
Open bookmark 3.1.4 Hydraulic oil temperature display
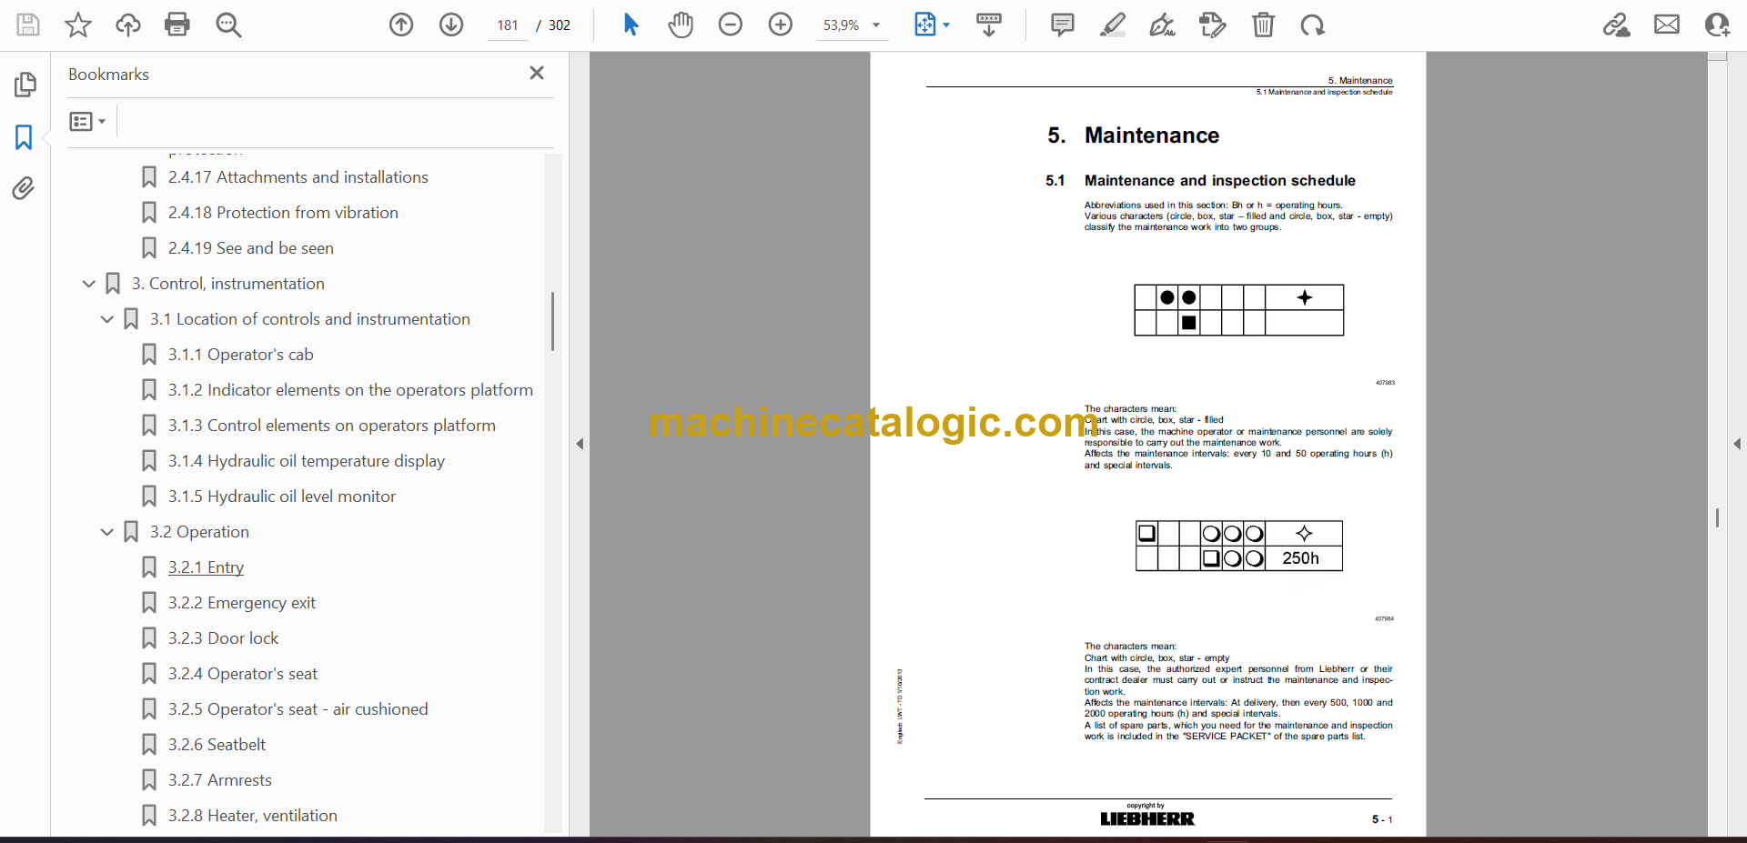306,461
